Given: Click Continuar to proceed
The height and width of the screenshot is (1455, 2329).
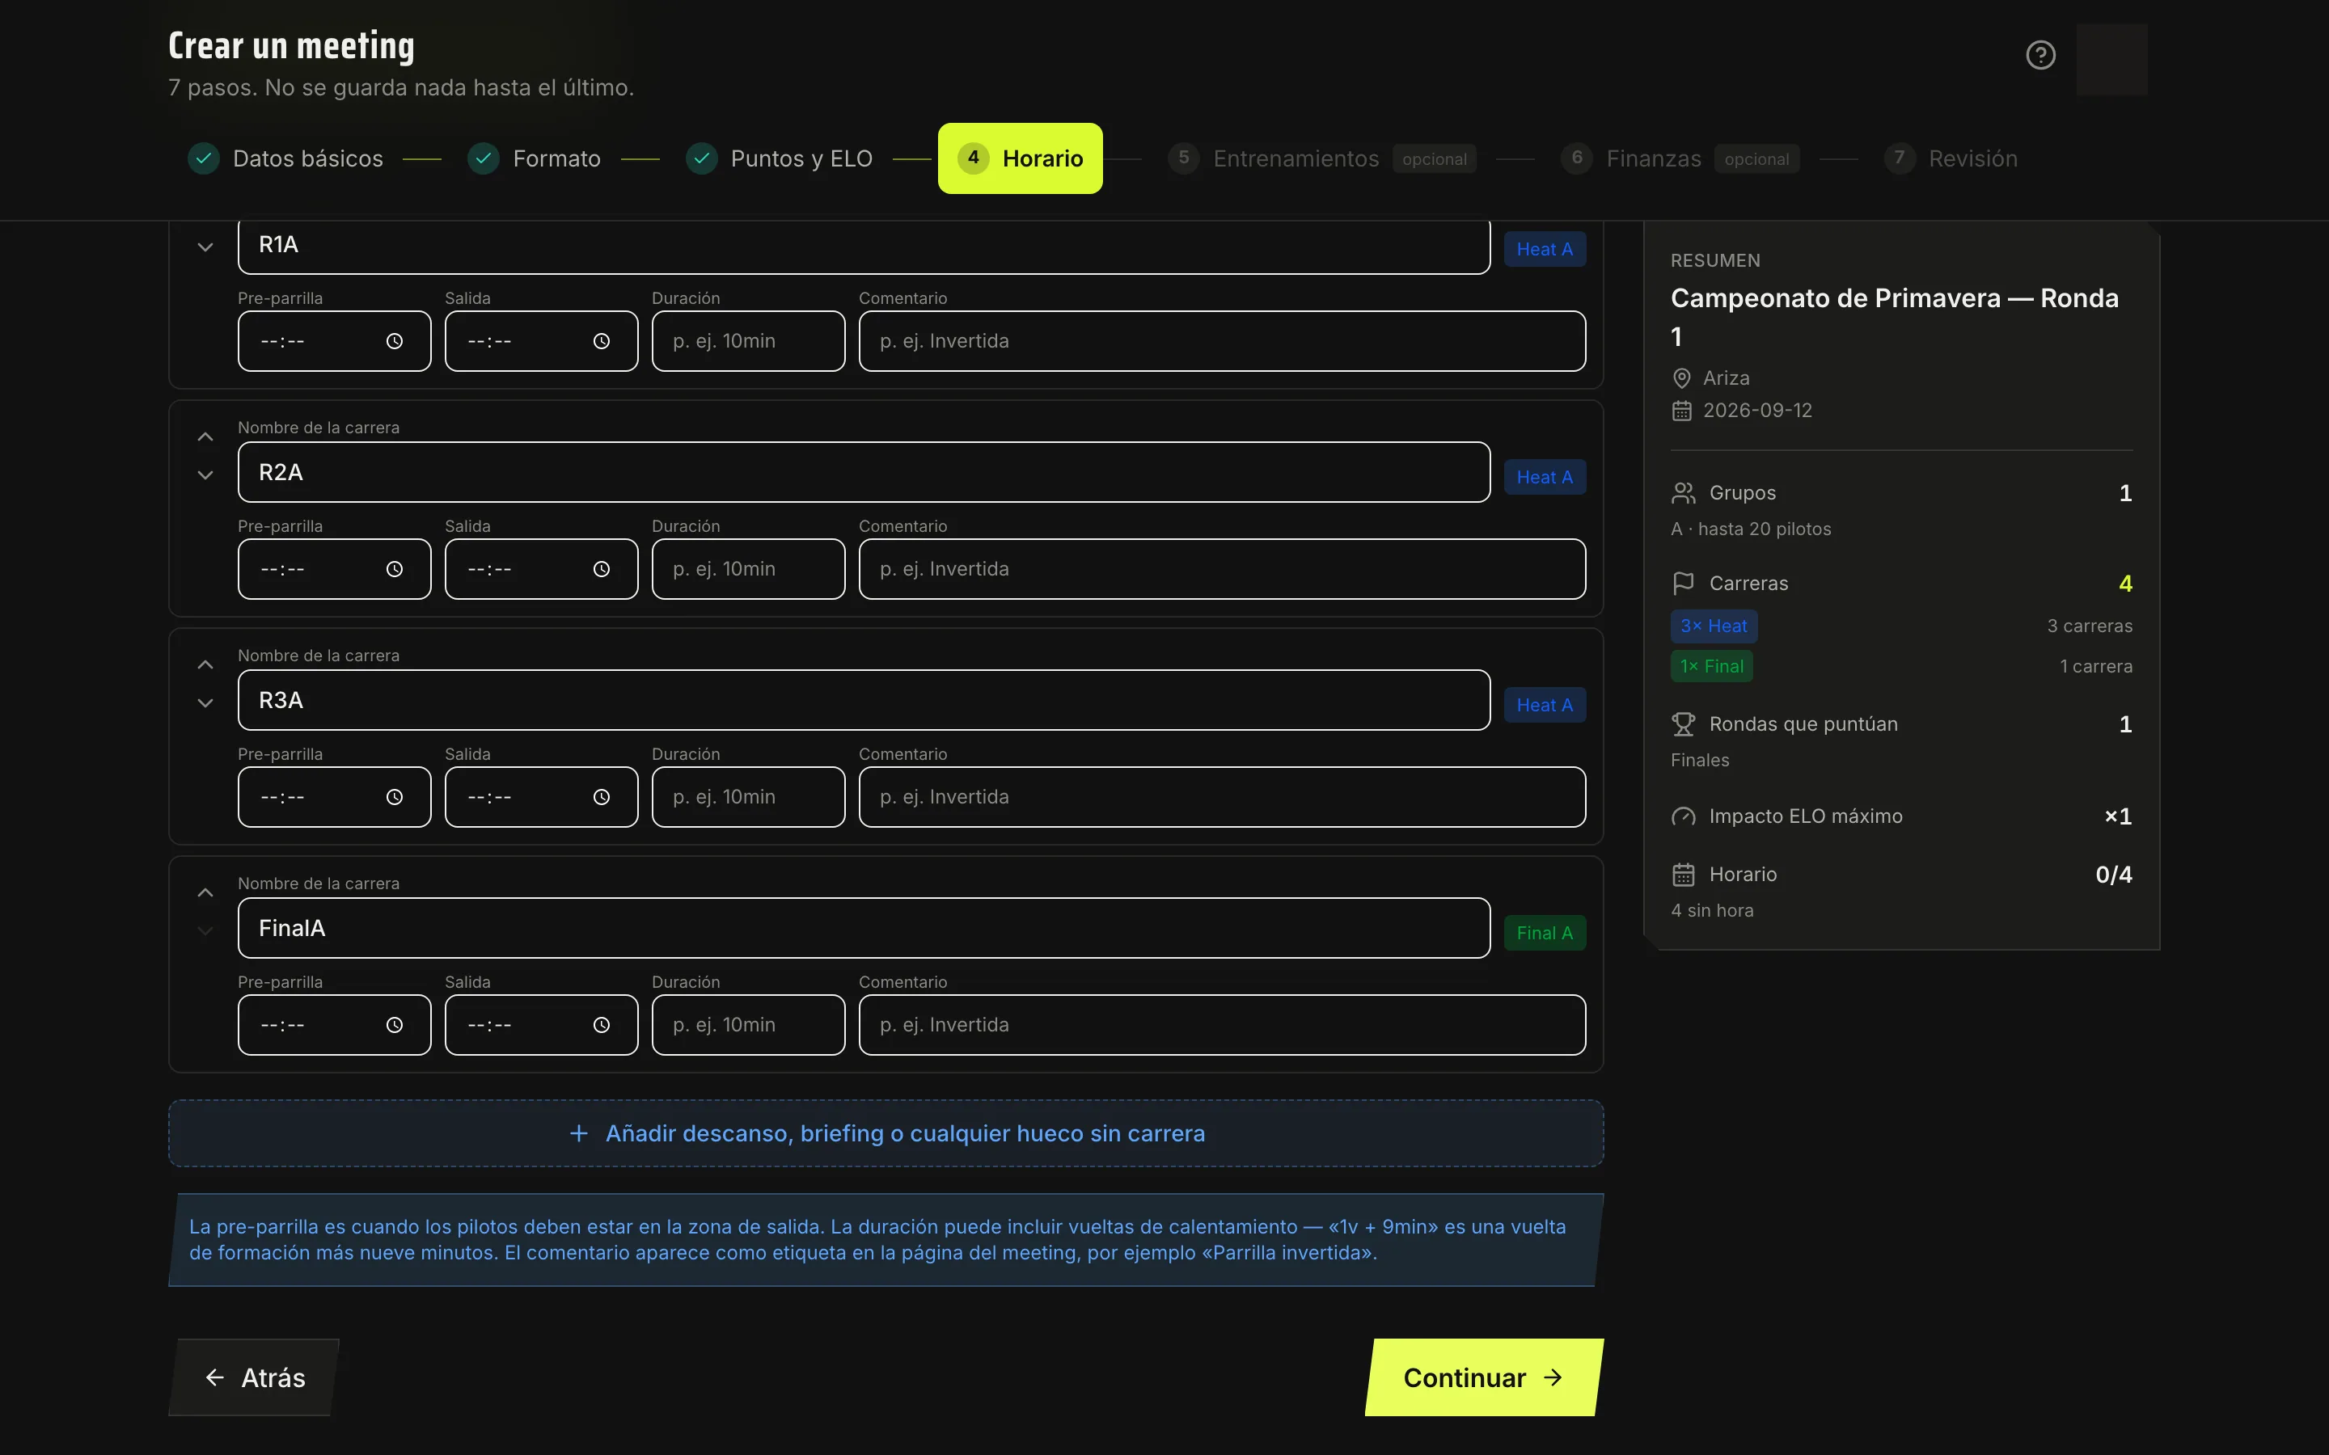Looking at the screenshot, I should pyautogui.click(x=1483, y=1377).
